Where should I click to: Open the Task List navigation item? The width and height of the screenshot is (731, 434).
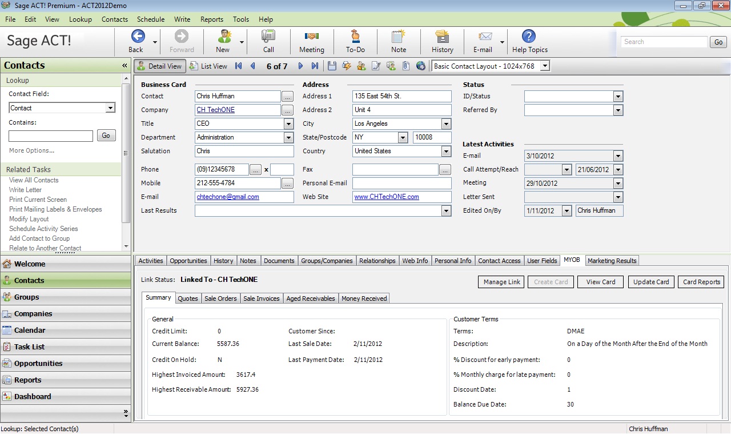click(x=66, y=347)
